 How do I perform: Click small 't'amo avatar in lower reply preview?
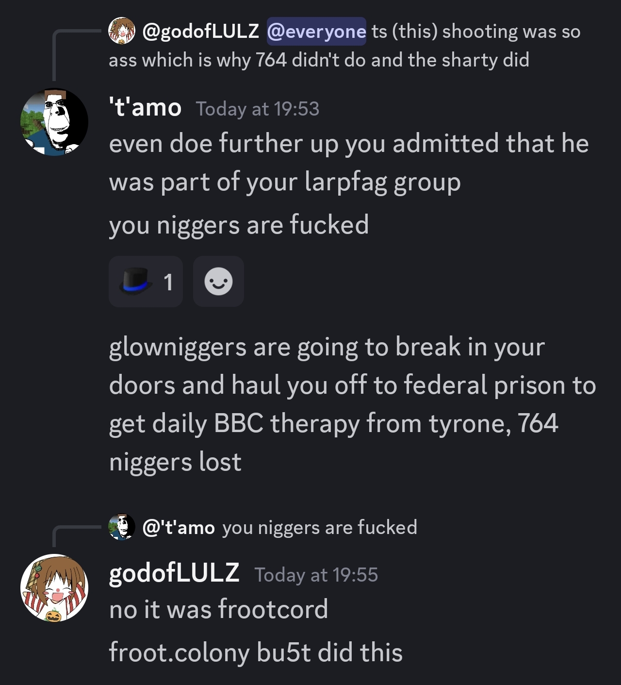(122, 527)
